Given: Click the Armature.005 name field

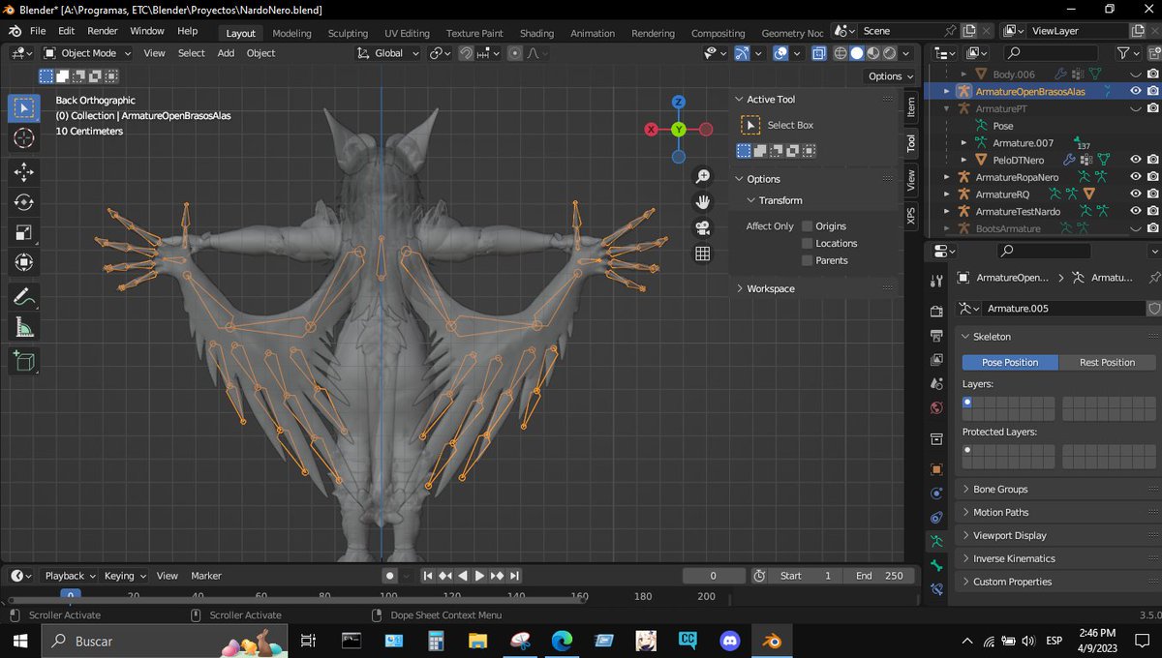Looking at the screenshot, I should click(x=1063, y=309).
